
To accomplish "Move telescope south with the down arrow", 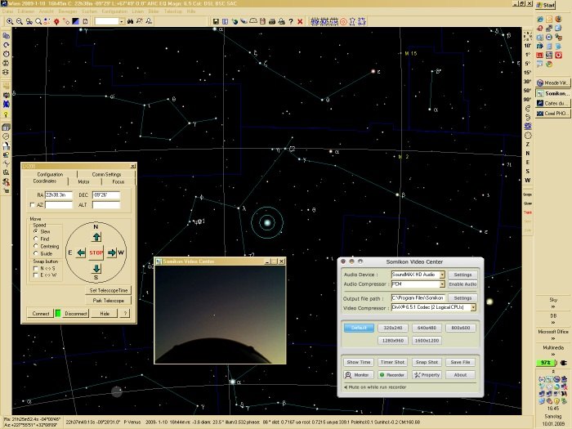I will pyautogui.click(x=96, y=269).
